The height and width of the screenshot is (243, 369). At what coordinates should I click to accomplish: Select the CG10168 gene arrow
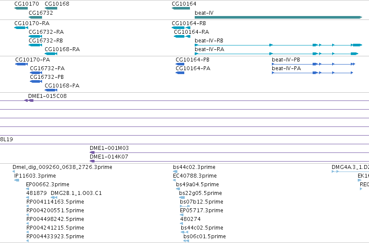[51, 8]
